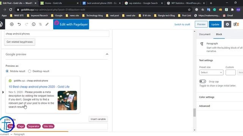Screen dimensions: 243x136
Task: Close the wp statistics Google Search tab
Action: point(162,3)
